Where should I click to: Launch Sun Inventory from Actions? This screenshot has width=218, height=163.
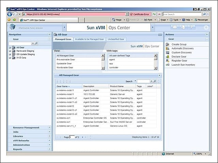tap(183, 65)
